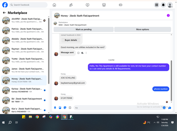The image size is (177, 131).
Task: Reply to the Message sent bubble
Action: pyautogui.click(x=82, y=53)
